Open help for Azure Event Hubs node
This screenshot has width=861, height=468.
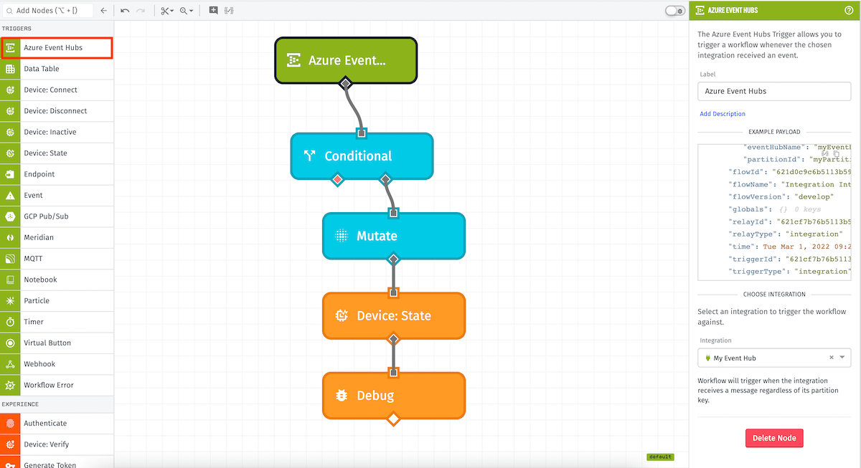tap(849, 10)
